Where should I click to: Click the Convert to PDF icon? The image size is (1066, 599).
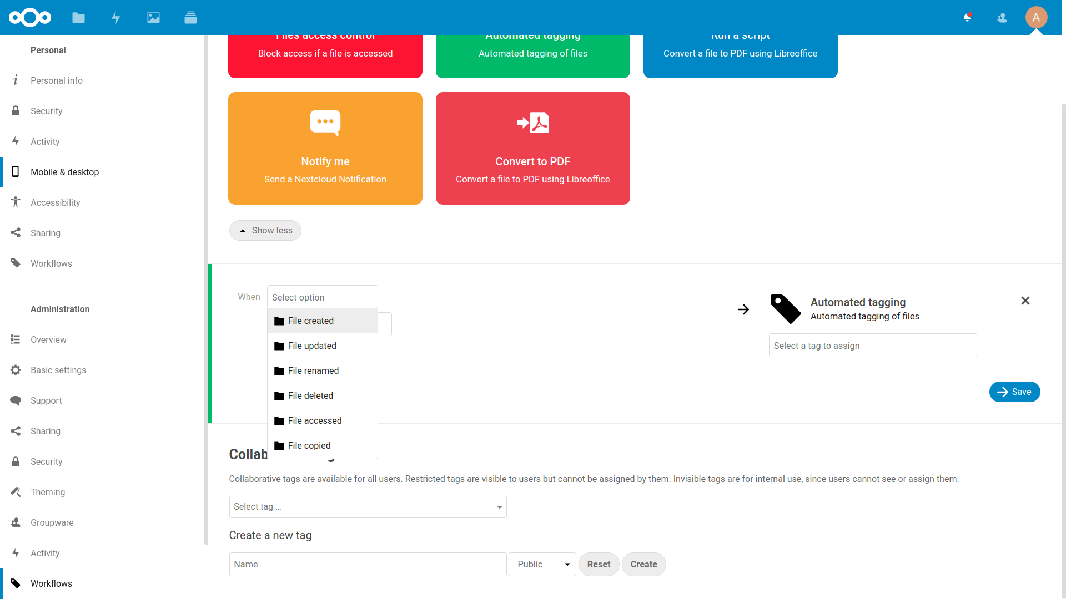(x=532, y=123)
